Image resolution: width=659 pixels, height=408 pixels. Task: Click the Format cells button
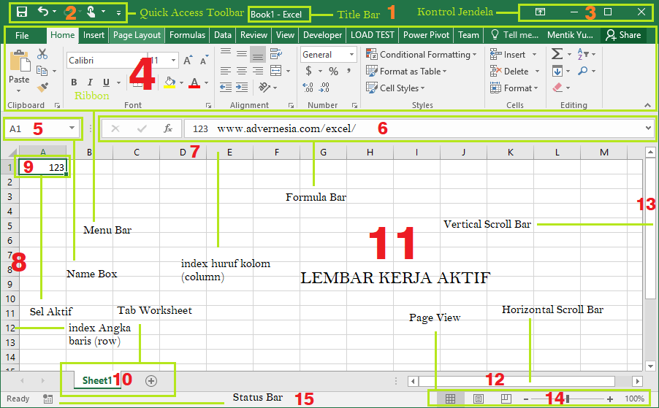(x=514, y=88)
